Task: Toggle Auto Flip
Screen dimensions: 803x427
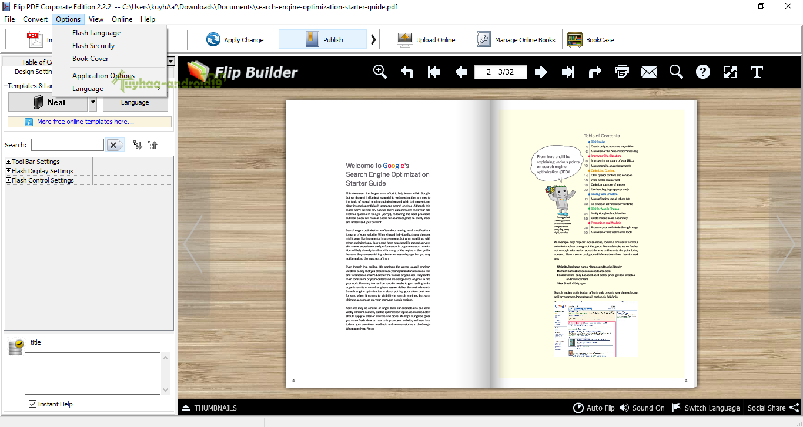Action: 594,408
